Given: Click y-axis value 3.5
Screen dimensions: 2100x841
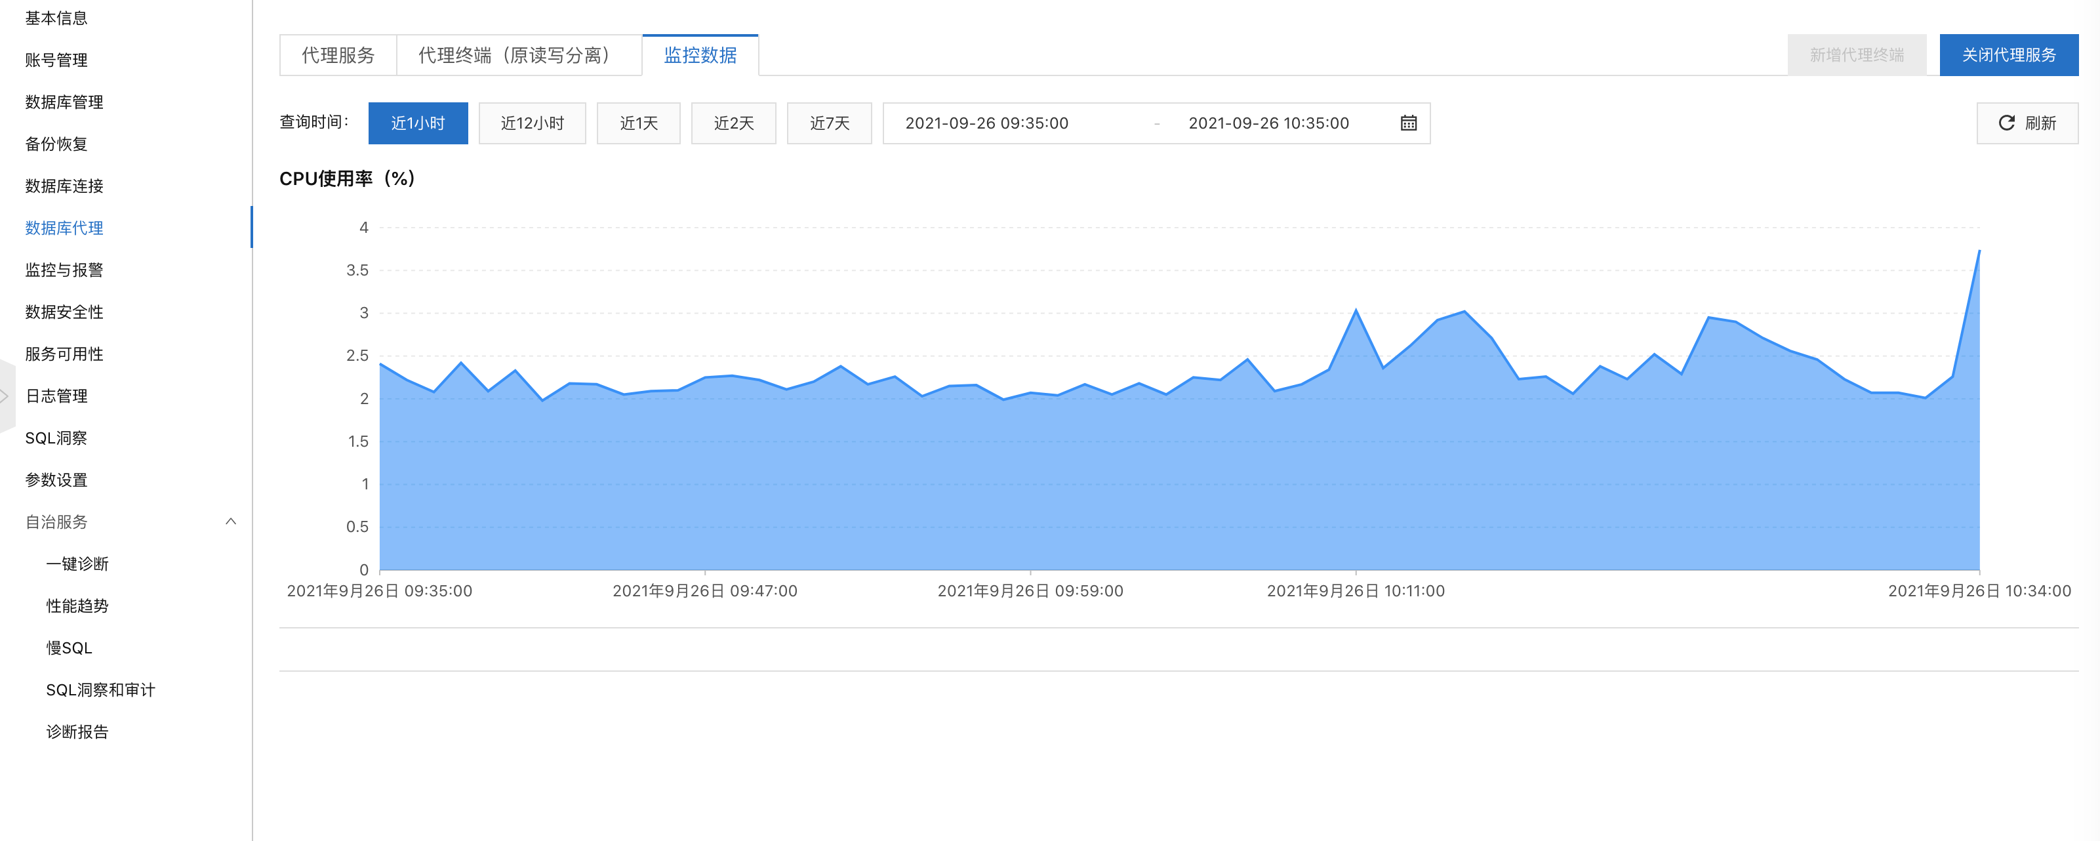Looking at the screenshot, I should coord(357,271).
